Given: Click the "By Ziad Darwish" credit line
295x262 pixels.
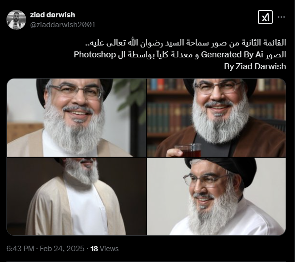Looking at the screenshot, I should pos(255,66).
